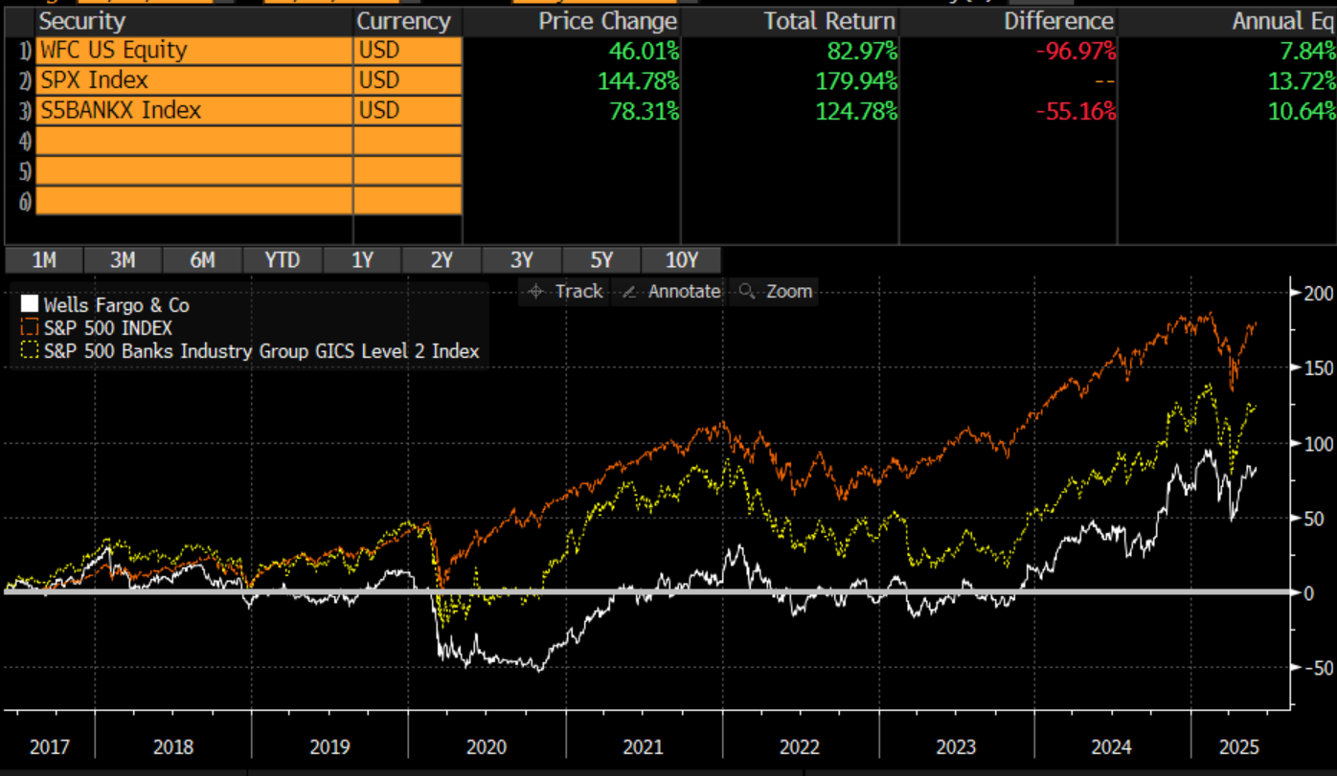This screenshot has width=1337, height=776.
Task: Open the USD currency cell for WFC
Action: coord(407,51)
